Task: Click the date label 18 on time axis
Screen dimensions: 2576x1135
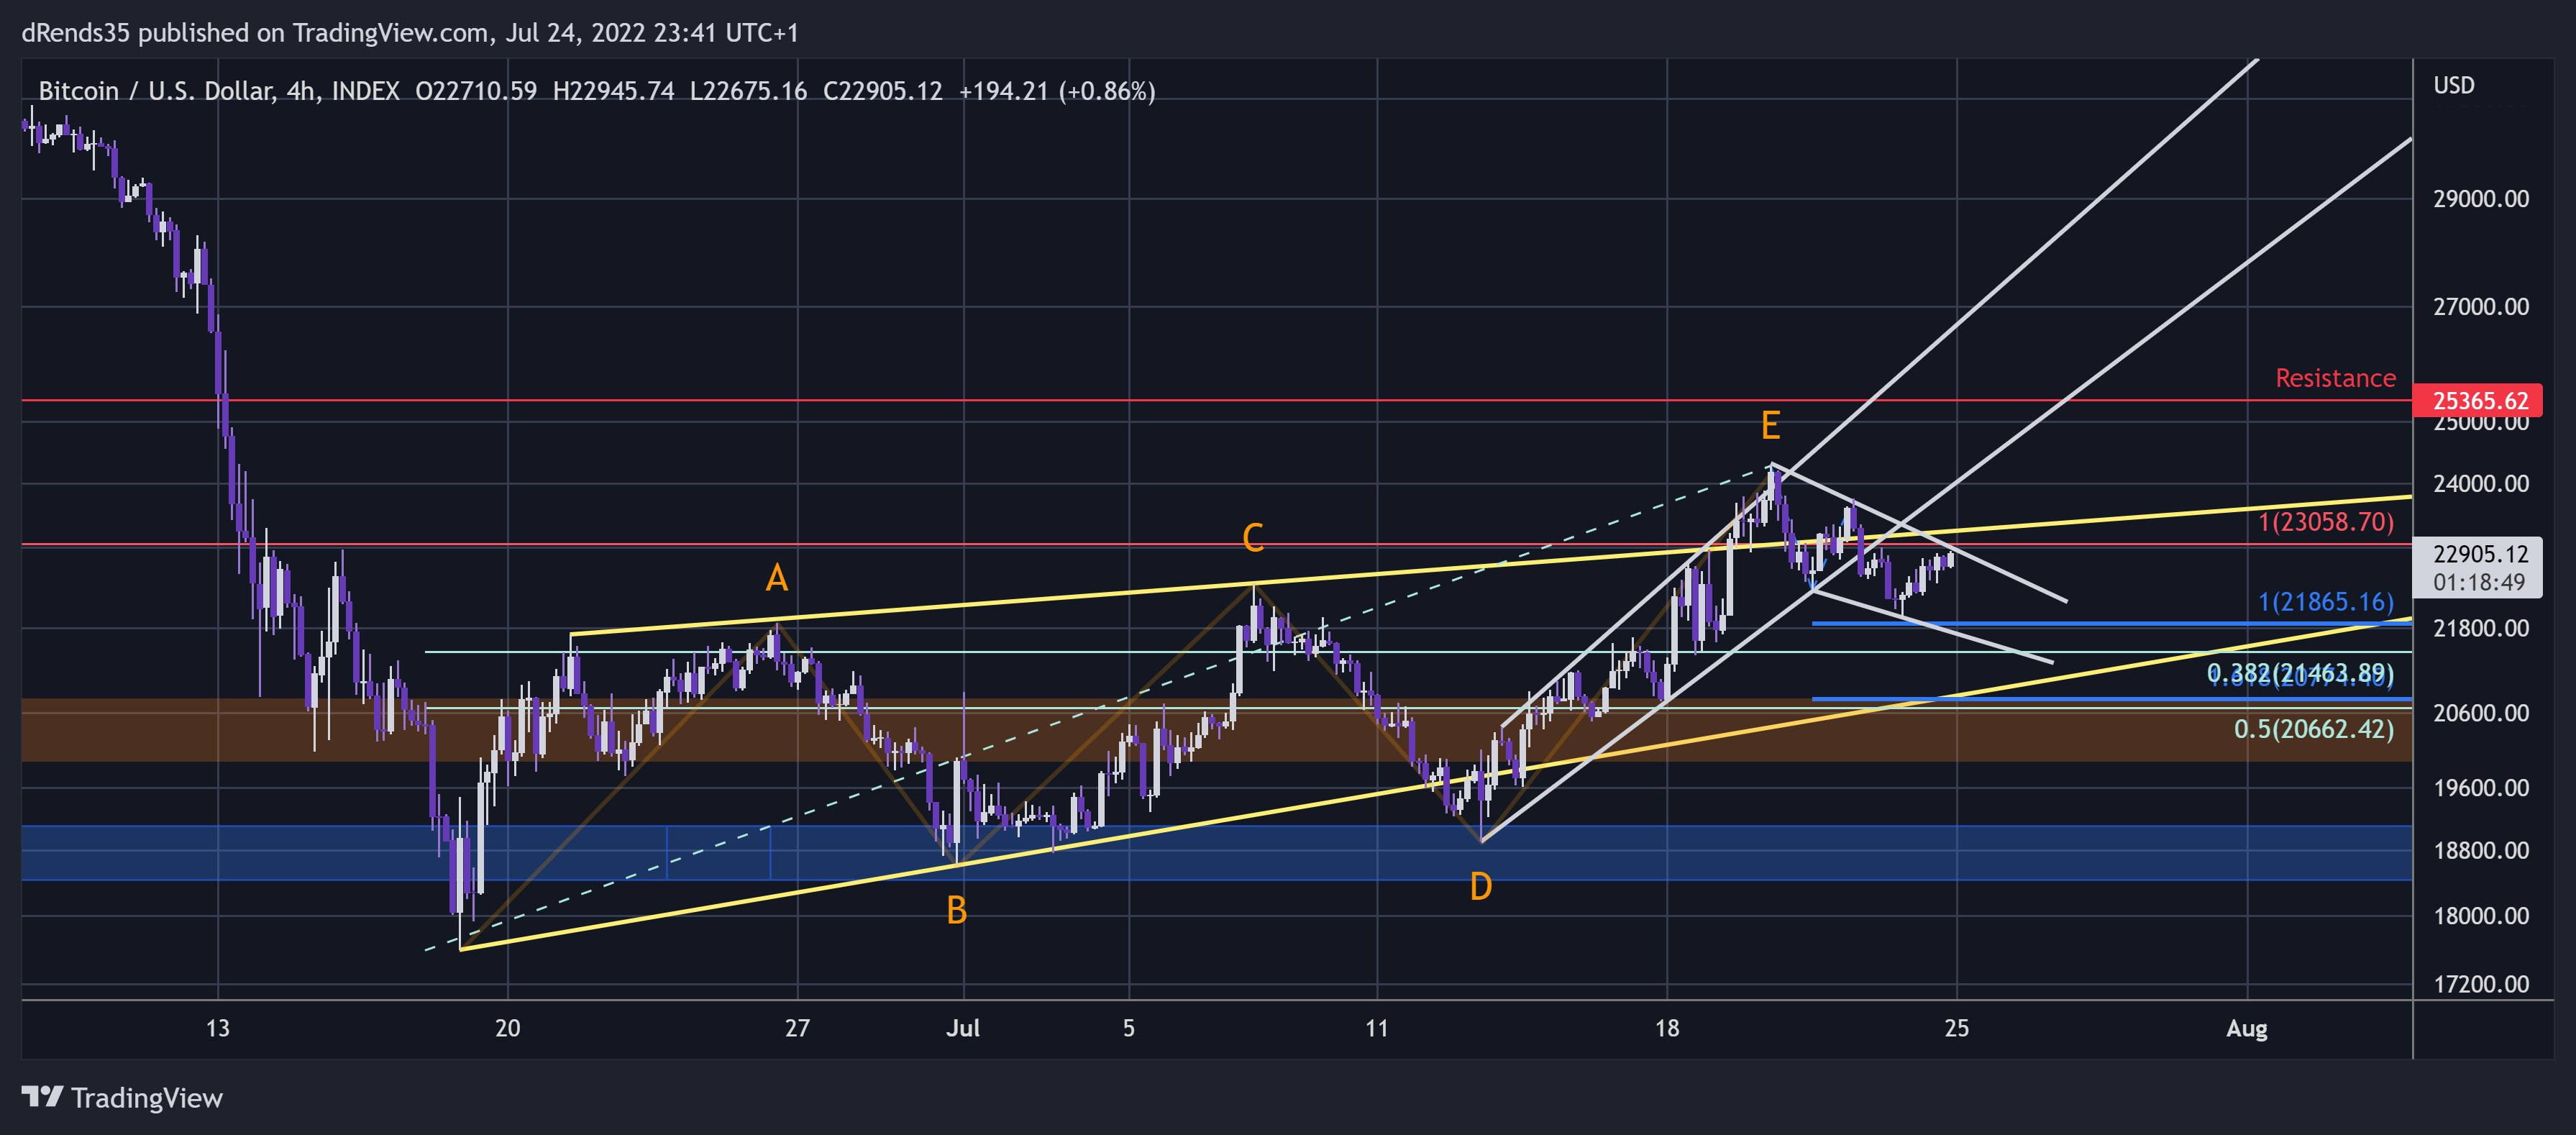Action: point(1667,1028)
